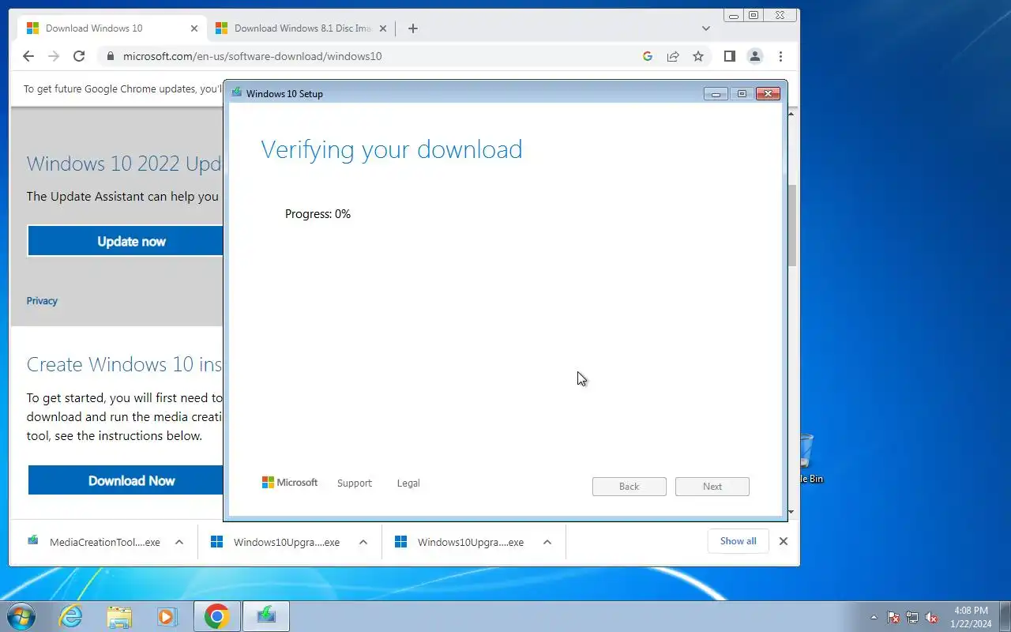Click the Microsoft logo in Setup
The height and width of the screenshot is (632, 1011).
(290, 482)
